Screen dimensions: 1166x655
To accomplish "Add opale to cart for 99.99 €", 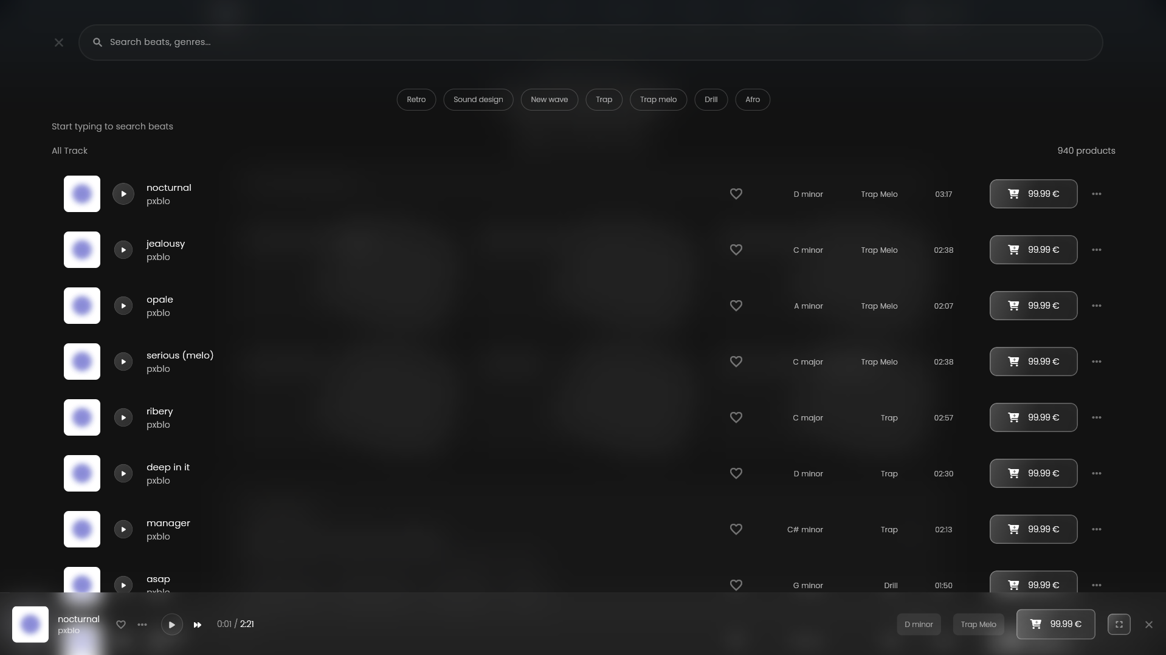I will click(1033, 306).
